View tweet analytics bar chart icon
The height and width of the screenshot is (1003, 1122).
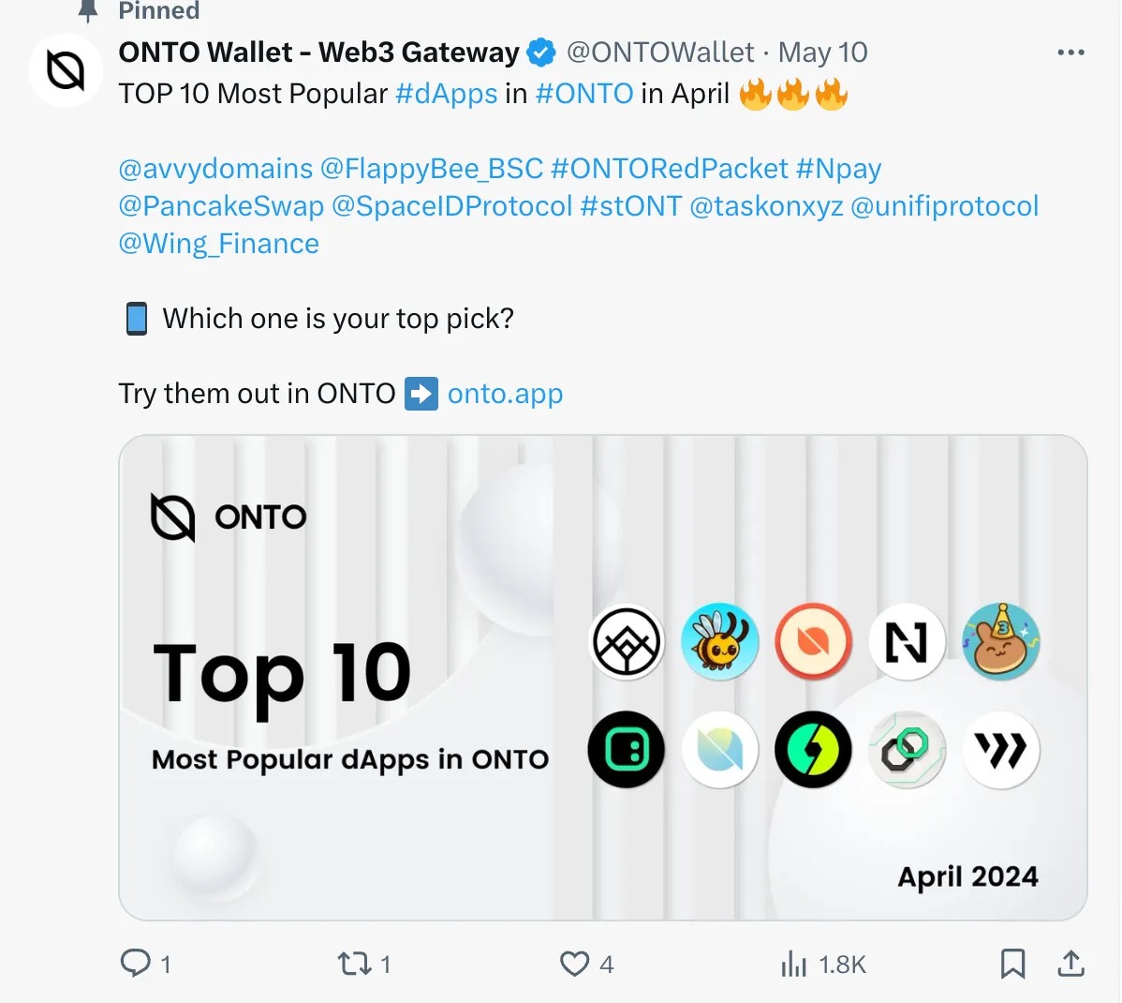click(x=793, y=963)
